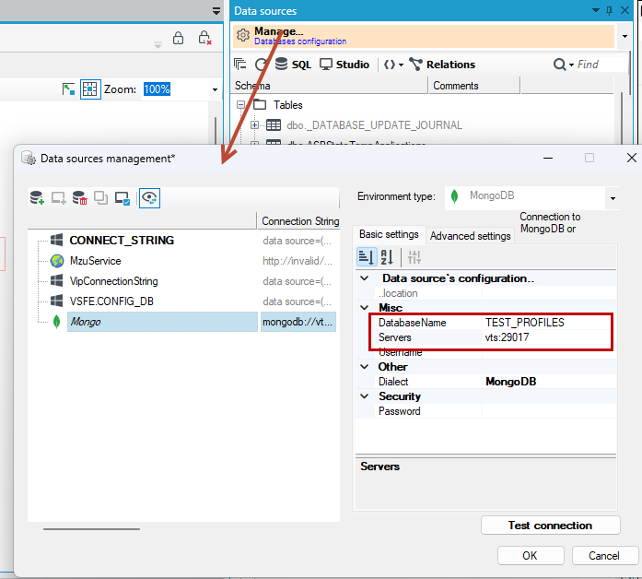Click the globe icon of MzuService
Viewport: 642px width, 579px height.
(x=57, y=261)
